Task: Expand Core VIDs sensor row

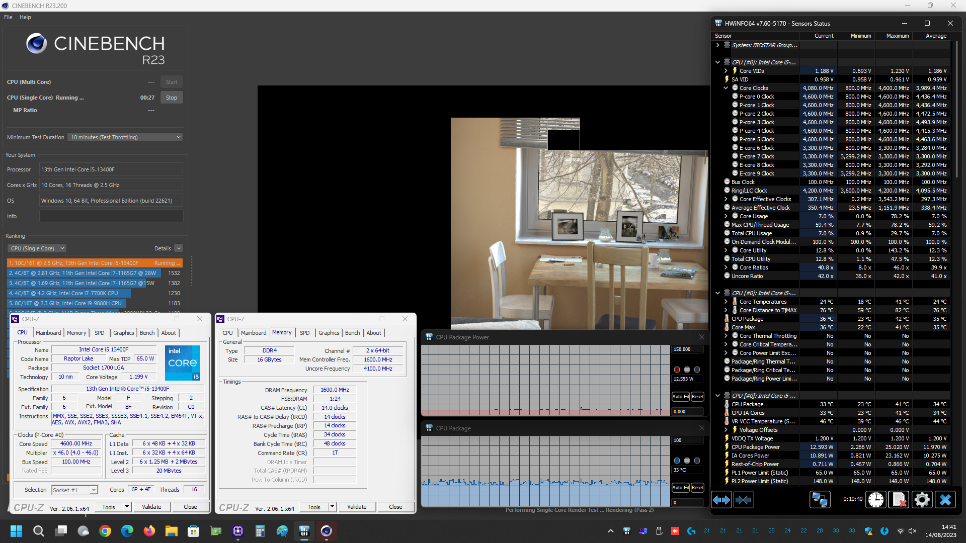Action: (726, 71)
